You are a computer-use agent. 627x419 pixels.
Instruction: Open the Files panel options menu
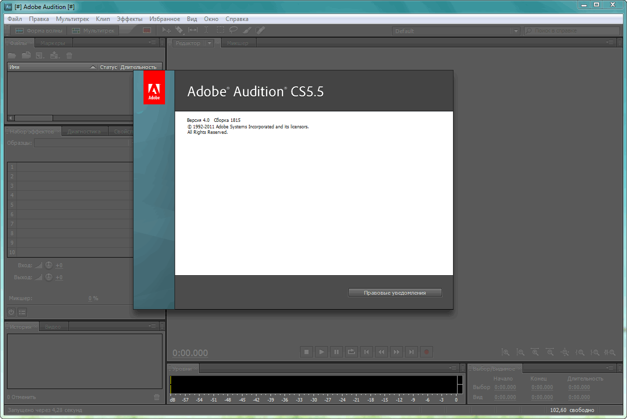click(x=152, y=43)
